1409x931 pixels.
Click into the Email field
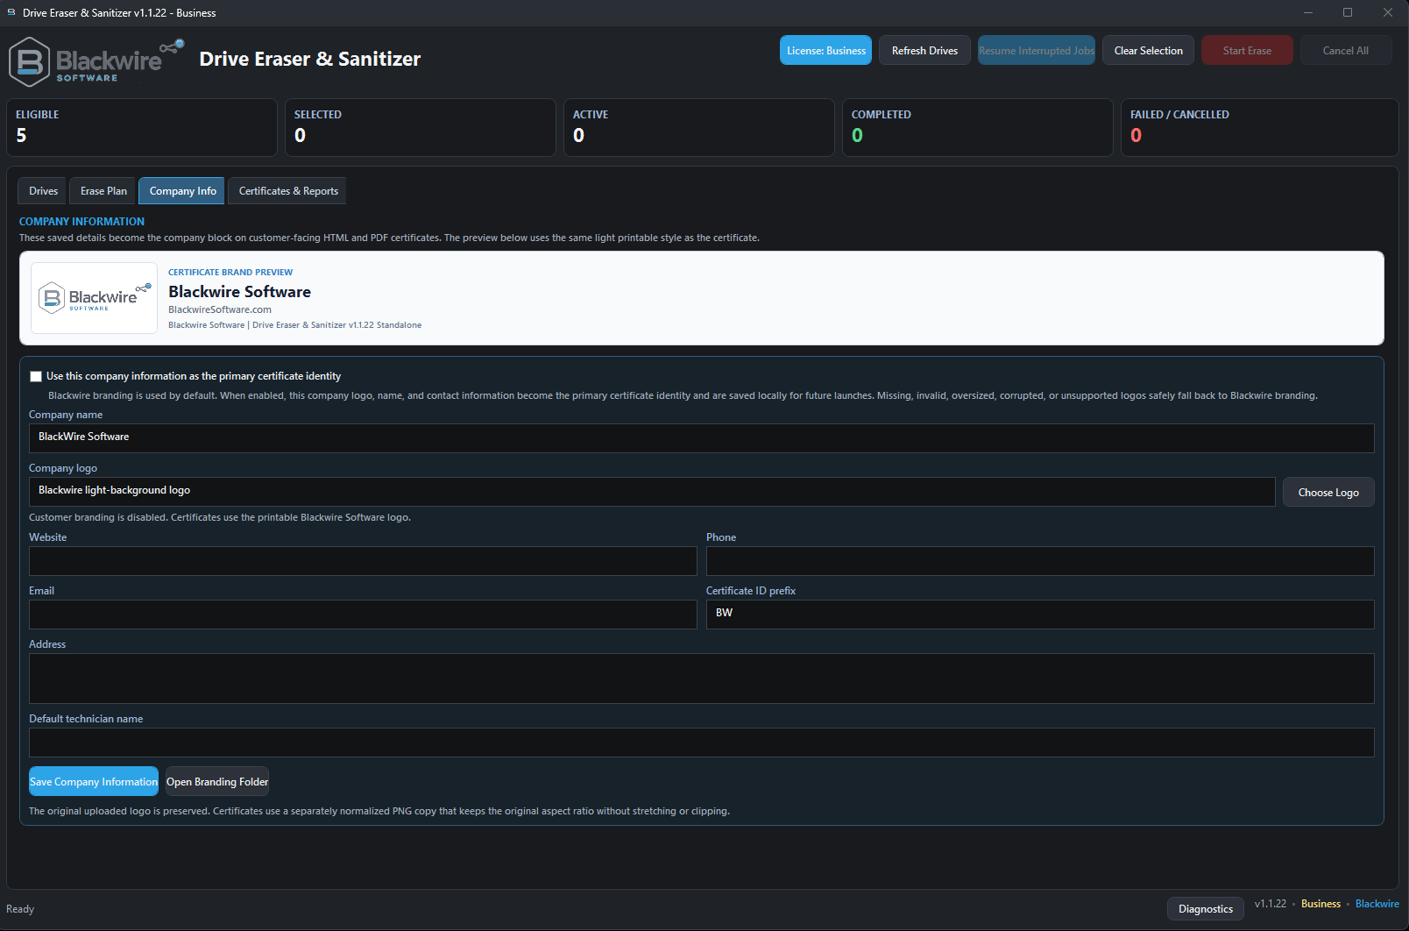click(x=363, y=615)
